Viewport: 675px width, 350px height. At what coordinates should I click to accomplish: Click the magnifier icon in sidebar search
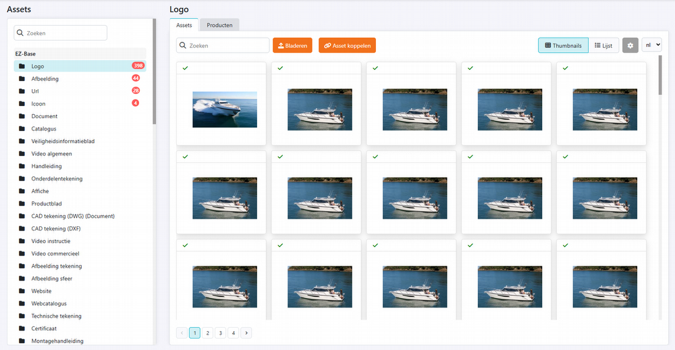point(20,32)
